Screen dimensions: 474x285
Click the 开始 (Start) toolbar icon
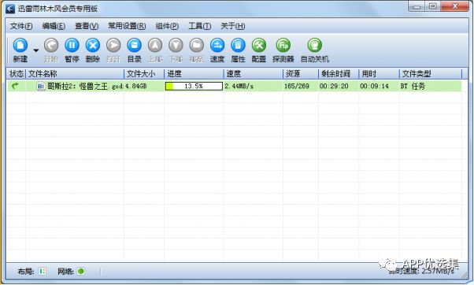pyautogui.click(x=51, y=46)
